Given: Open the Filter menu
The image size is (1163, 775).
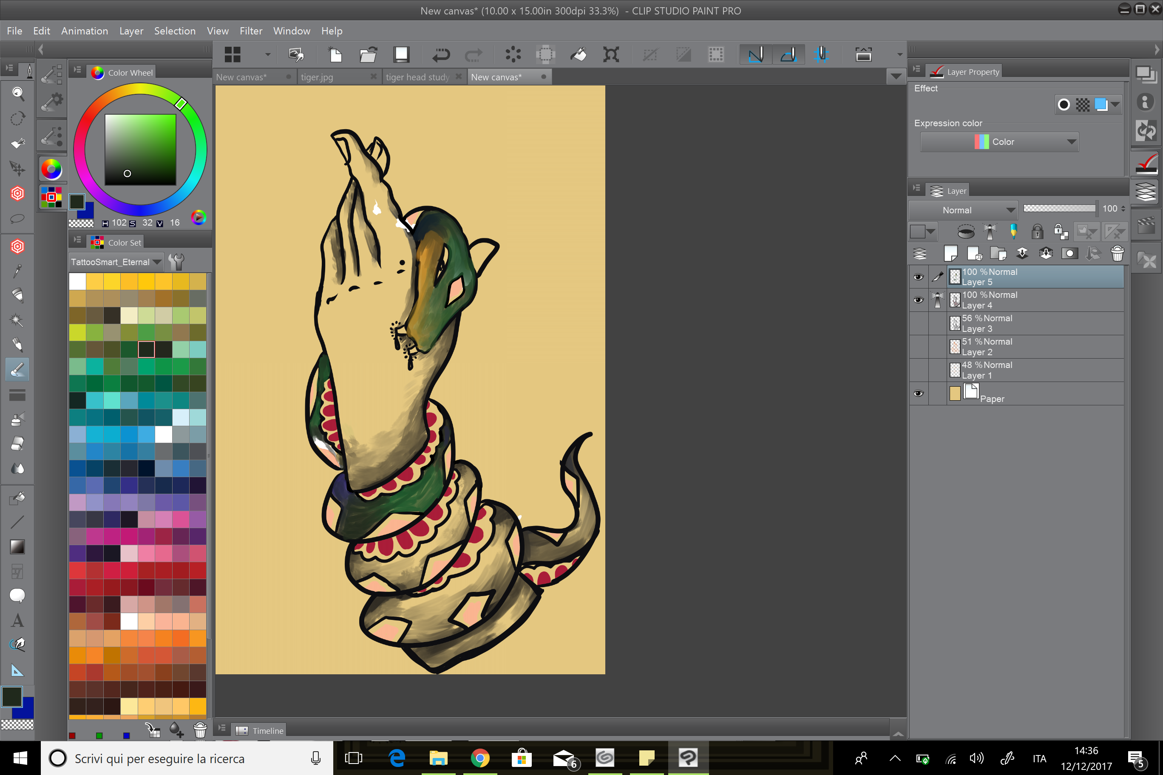Looking at the screenshot, I should [x=251, y=31].
